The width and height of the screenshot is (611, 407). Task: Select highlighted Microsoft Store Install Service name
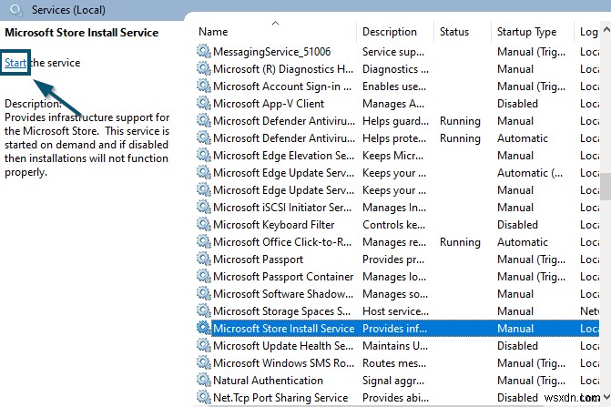[284, 328]
